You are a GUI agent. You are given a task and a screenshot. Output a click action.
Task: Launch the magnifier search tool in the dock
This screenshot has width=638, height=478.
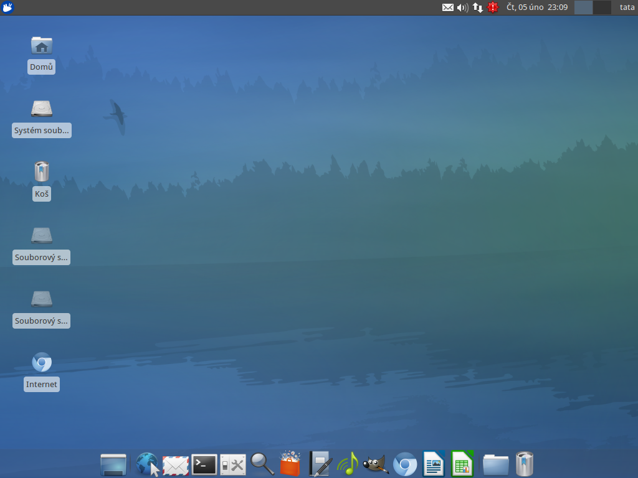[262, 464]
